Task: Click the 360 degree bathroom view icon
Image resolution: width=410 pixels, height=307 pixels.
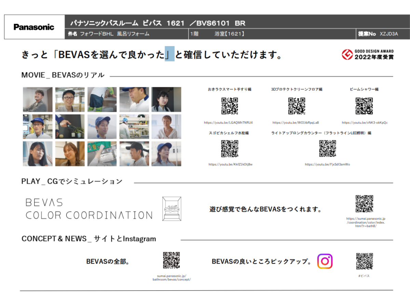Action: (x=172, y=208)
